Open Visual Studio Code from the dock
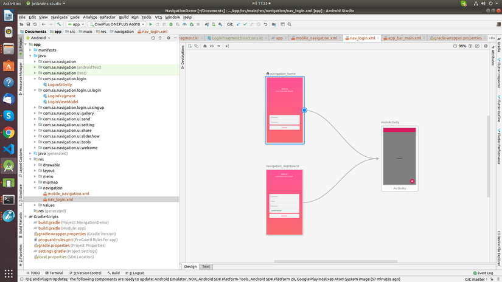This screenshot has width=502, height=282. point(9,148)
